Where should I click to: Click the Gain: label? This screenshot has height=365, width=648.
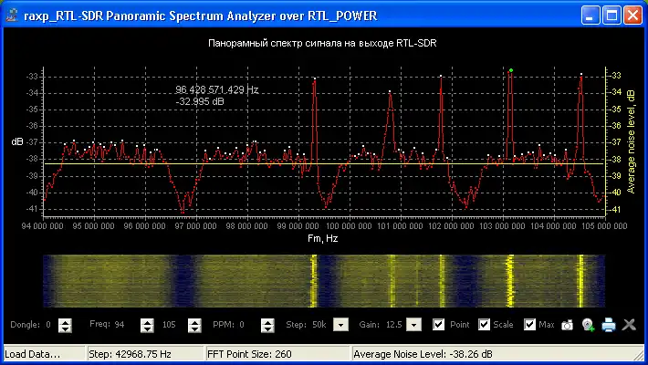click(x=370, y=325)
